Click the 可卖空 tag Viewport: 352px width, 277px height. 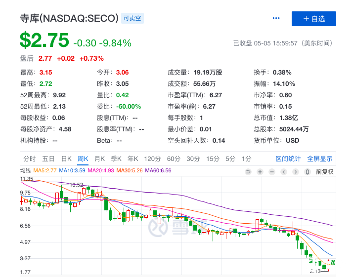(132, 19)
